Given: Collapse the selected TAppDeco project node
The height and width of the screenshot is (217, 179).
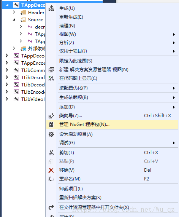Looking at the screenshot, I should pyautogui.click(x=7, y=5).
